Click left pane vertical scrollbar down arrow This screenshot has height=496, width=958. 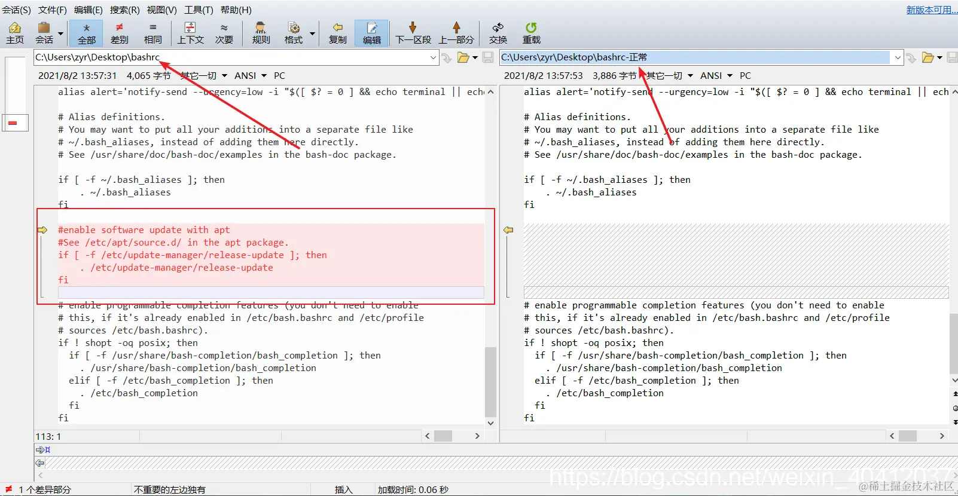490,422
